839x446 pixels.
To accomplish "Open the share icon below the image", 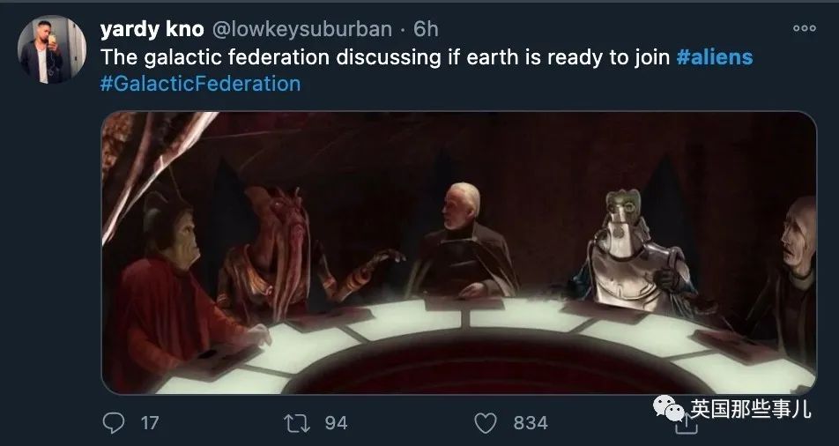I will [687, 425].
